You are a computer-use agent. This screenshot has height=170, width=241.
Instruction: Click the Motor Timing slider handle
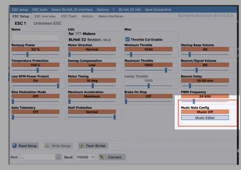click(93, 86)
